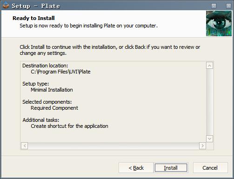
Task: Click the left scroll arrow below summary
Action: point(25,146)
